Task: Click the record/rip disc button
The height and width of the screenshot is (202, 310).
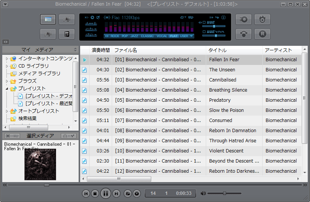Action: click(243, 19)
